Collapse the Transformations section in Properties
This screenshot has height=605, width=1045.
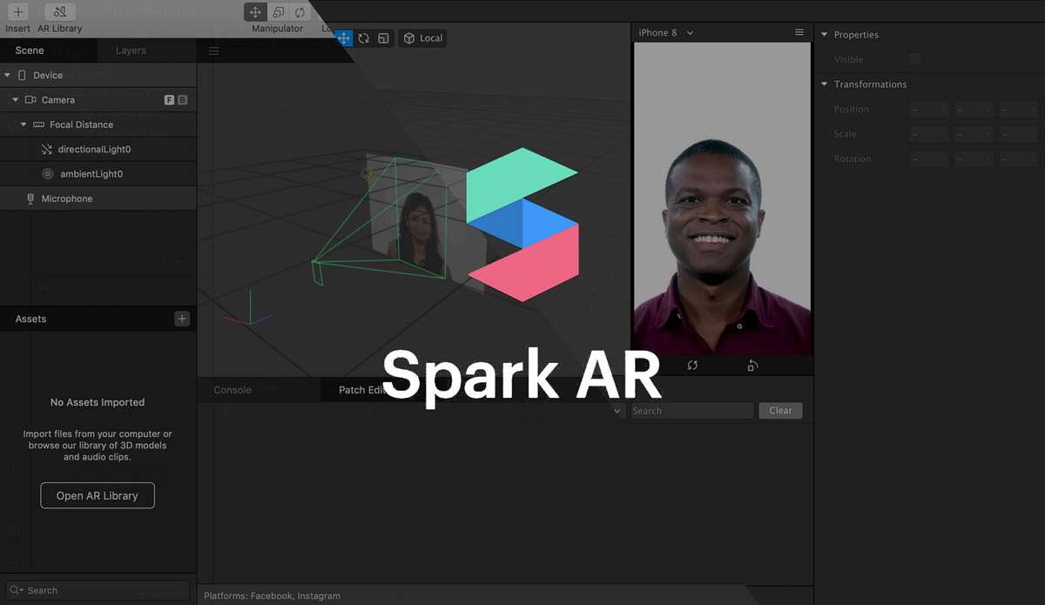coord(824,84)
